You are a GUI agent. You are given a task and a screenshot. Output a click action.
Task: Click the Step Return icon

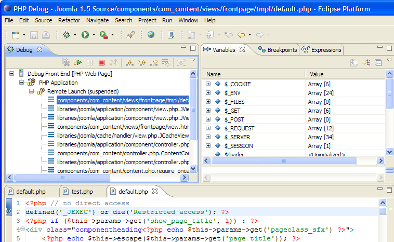(x=153, y=62)
